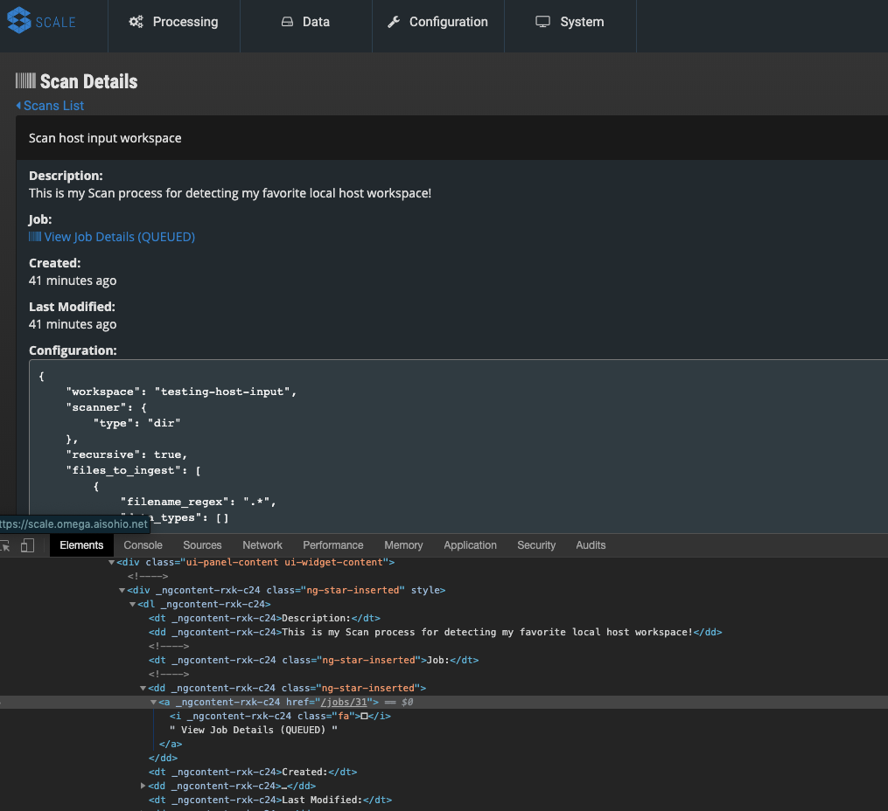
Task: Switch to the Console tab
Action: coord(143,544)
